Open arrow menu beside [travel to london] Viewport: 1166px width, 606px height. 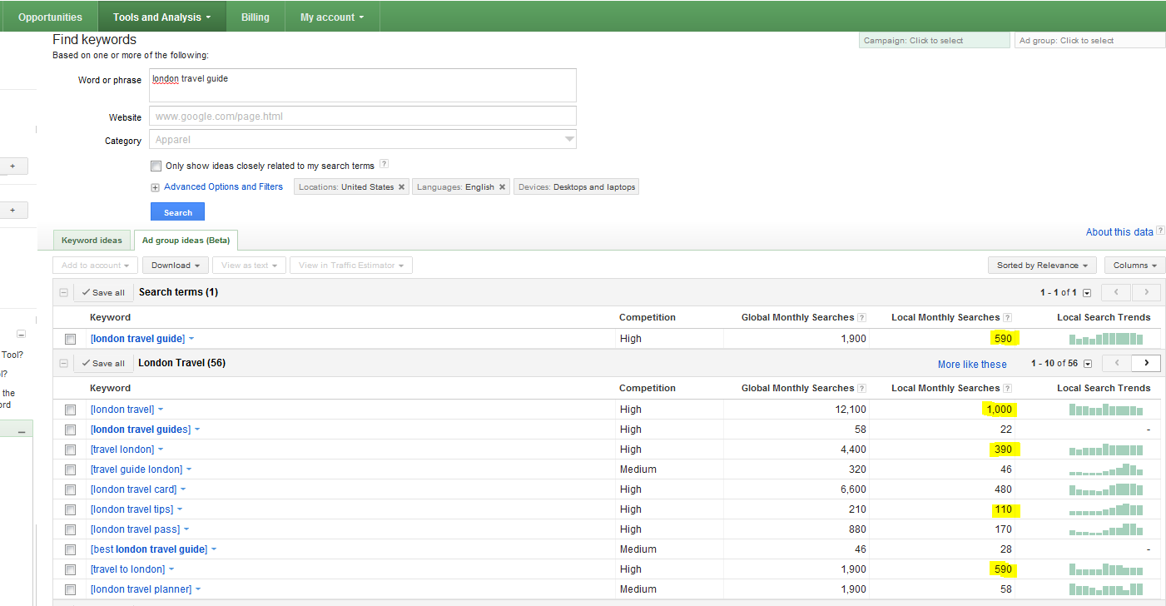coord(171,569)
